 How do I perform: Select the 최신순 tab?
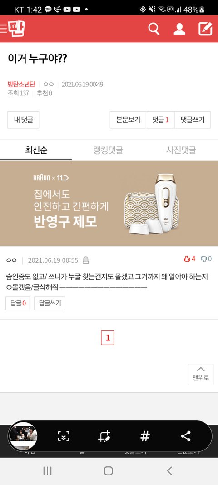36,150
